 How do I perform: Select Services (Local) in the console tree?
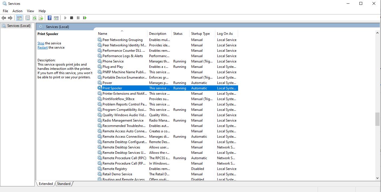pos(16,25)
